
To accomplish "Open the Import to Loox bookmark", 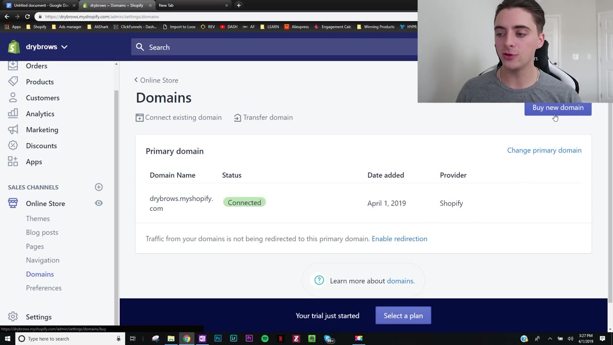I will pyautogui.click(x=179, y=27).
